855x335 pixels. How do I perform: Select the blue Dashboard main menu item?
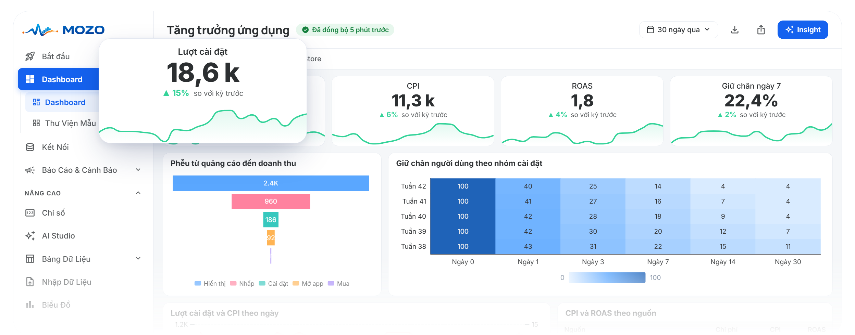(58, 79)
